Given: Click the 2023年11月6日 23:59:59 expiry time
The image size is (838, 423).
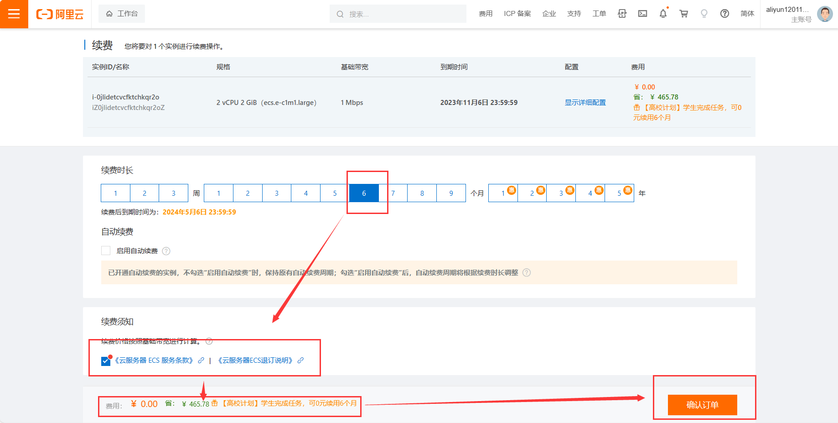Looking at the screenshot, I should coord(479,102).
